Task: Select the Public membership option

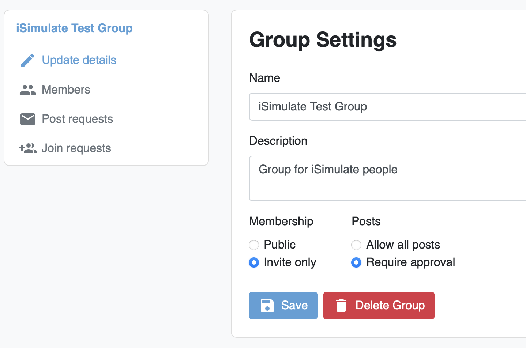Action: tap(254, 245)
